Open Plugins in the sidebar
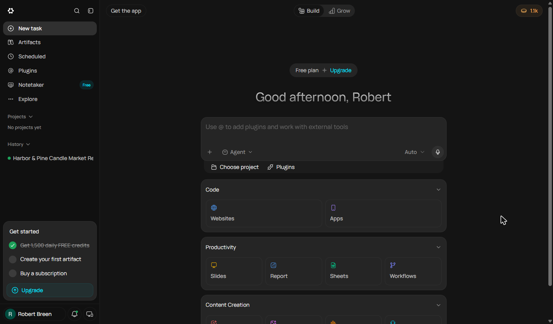The height and width of the screenshot is (324, 553). (50, 71)
